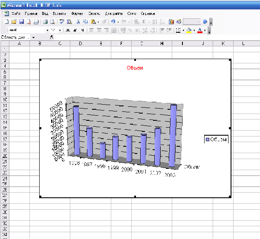The image size is (260, 239).
Task: Run the Spelling check icon
Action: pyautogui.click(x=62, y=22)
